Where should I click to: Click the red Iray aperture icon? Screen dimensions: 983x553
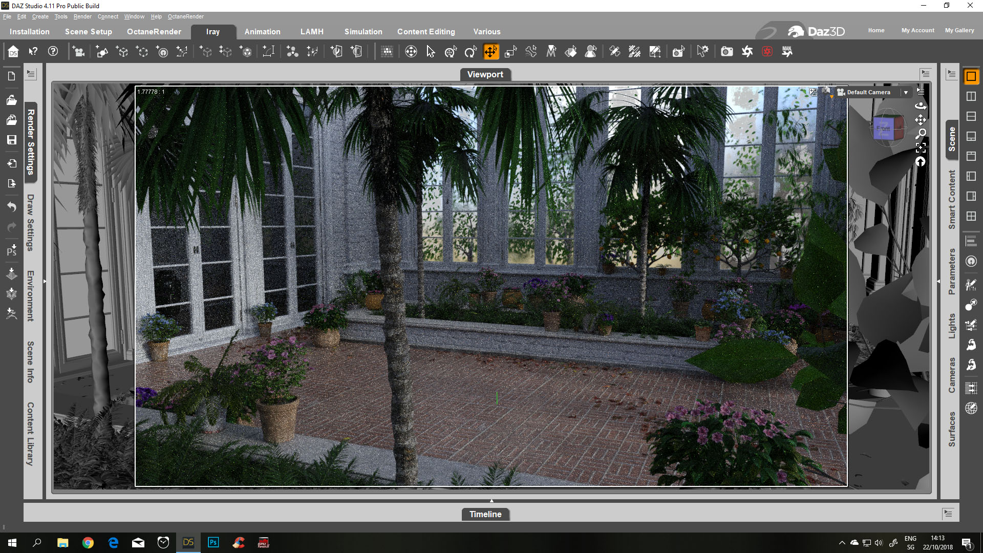(x=767, y=52)
